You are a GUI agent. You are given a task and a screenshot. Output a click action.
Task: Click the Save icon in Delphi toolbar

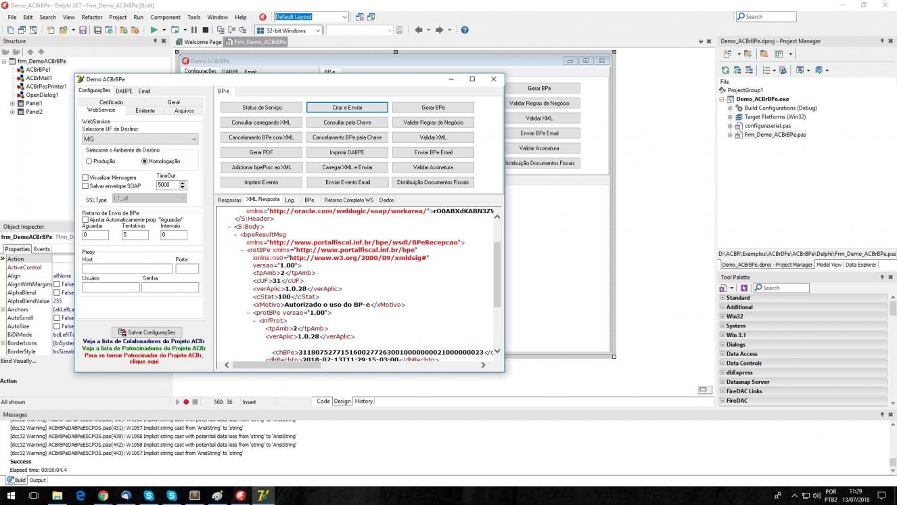[83, 30]
